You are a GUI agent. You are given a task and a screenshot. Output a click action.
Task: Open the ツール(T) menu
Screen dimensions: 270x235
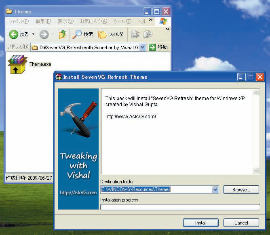(122, 21)
